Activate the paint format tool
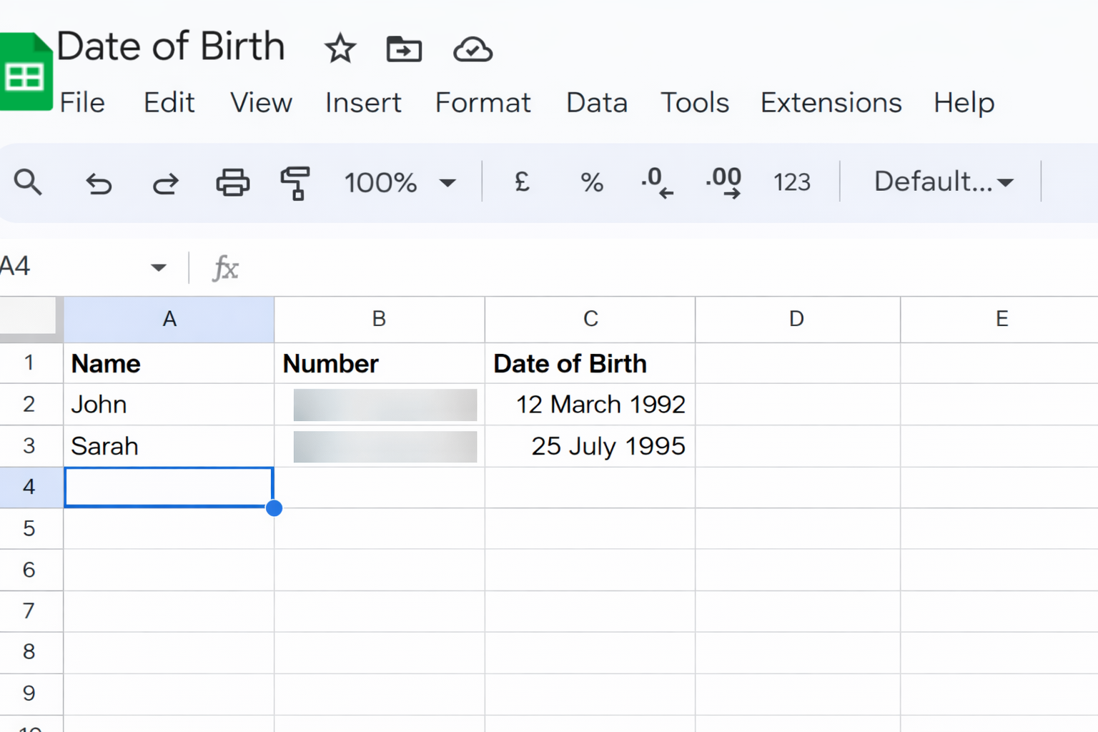 295,183
